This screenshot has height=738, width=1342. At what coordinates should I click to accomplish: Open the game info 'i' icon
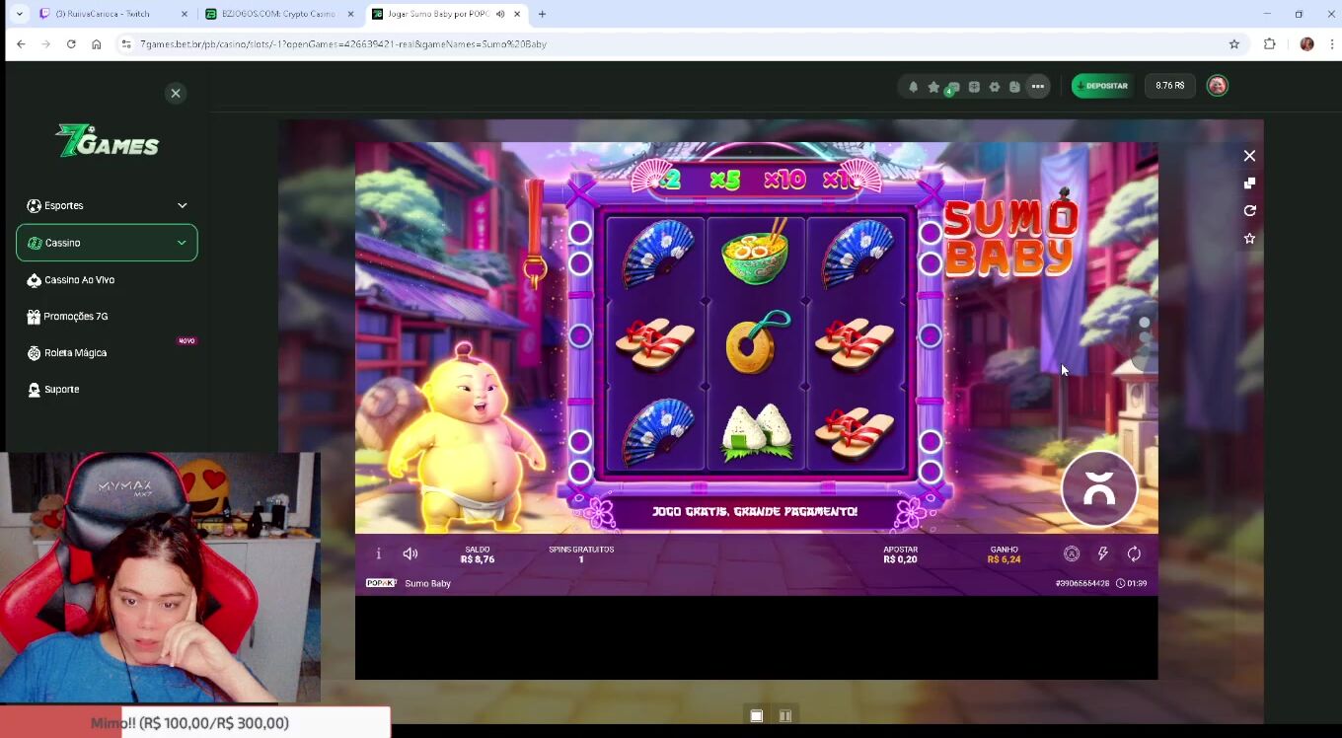point(378,553)
